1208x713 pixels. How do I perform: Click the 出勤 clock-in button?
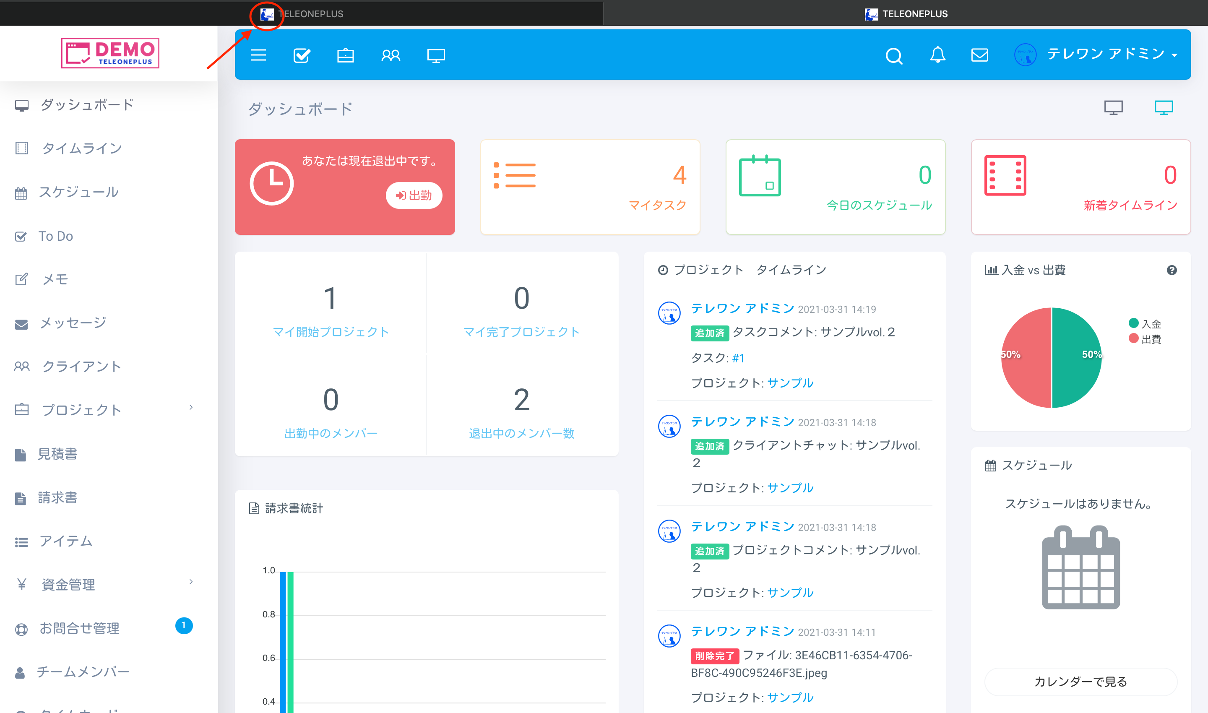[414, 195]
